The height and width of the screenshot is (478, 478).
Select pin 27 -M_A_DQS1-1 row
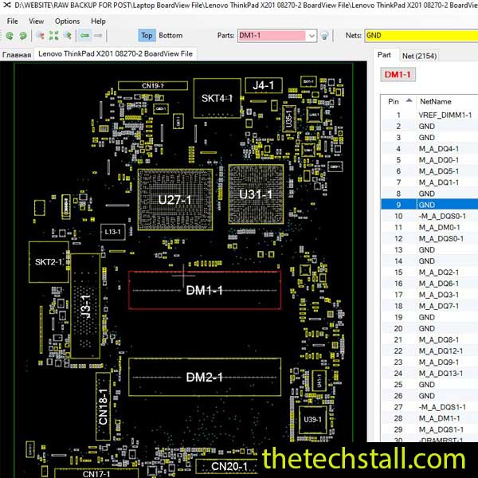click(x=429, y=407)
